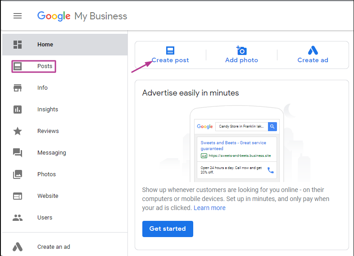Click the Add photo camera icon
The width and height of the screenshot is (354, 256).
(x=241, y=50)
